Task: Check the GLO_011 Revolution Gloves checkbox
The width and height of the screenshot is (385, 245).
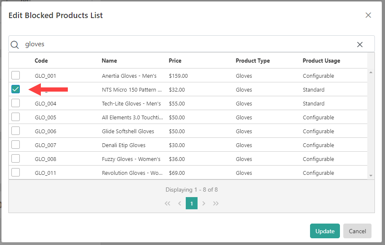Action: tap(16, 172)
